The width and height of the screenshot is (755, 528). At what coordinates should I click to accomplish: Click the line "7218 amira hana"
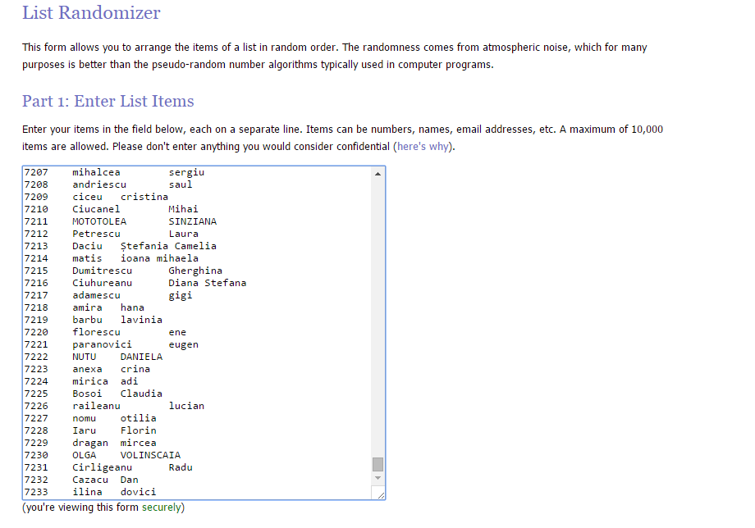(x=85, y=307)
